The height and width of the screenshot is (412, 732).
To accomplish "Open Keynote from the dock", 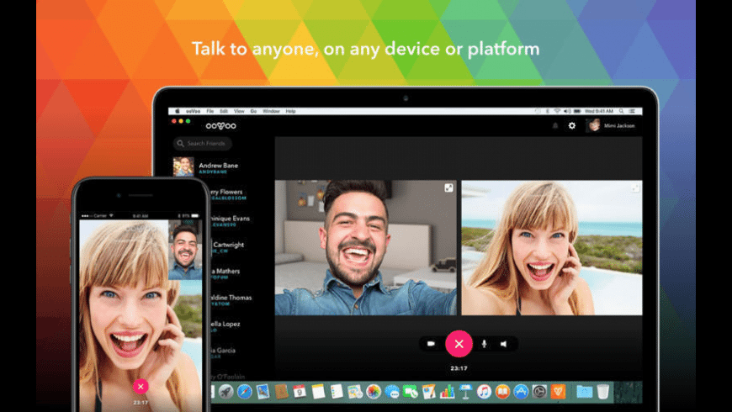I will coord(465,392).
